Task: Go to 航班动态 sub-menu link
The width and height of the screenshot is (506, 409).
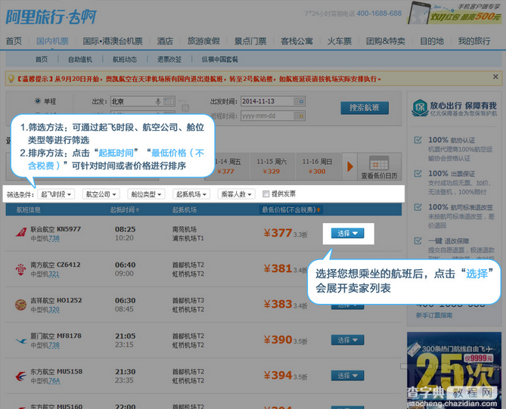Action: pos(125,60)
